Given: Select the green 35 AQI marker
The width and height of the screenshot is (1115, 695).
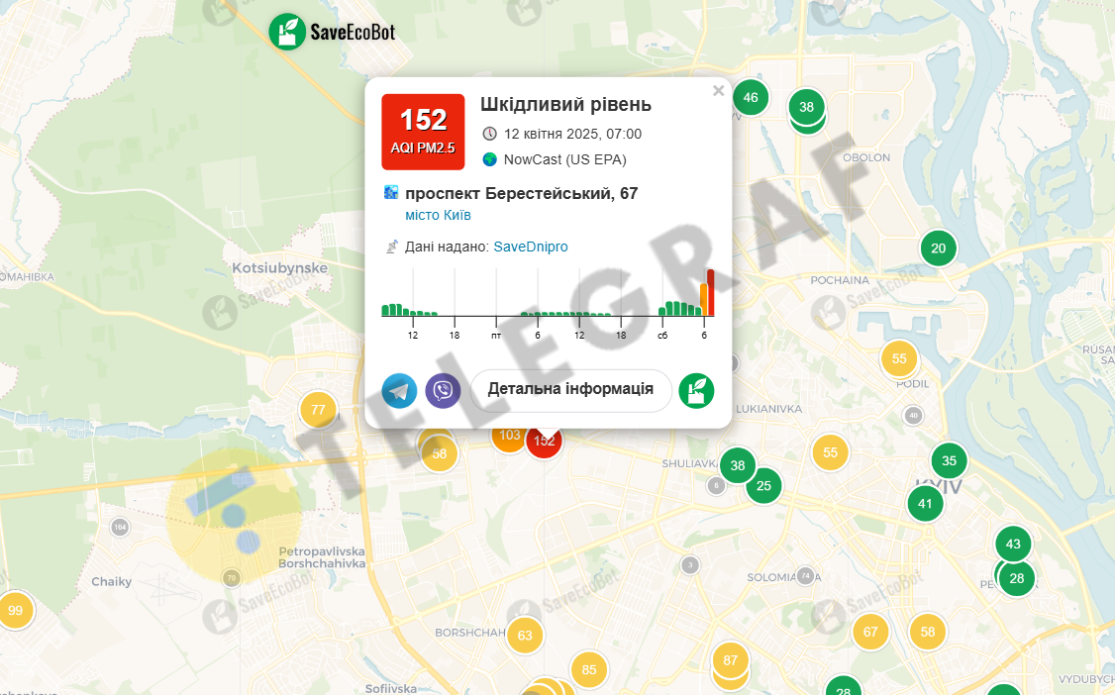Looking at the screenshot, I should [950, 460].
